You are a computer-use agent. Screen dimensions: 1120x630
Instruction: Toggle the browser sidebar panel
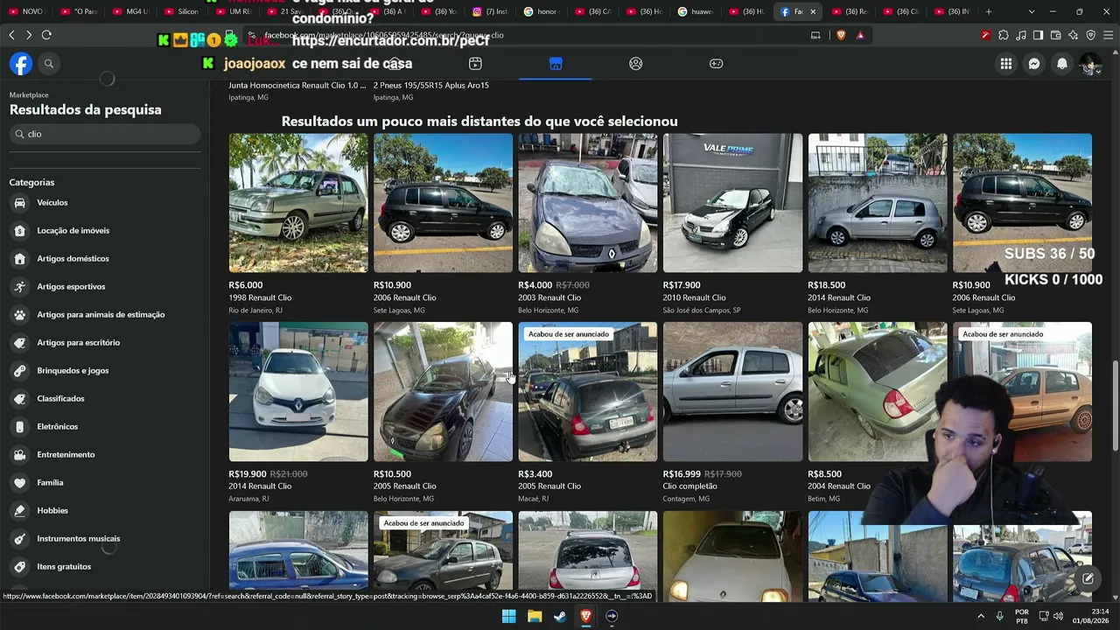pyautogui.click(x=1038, y=35)
